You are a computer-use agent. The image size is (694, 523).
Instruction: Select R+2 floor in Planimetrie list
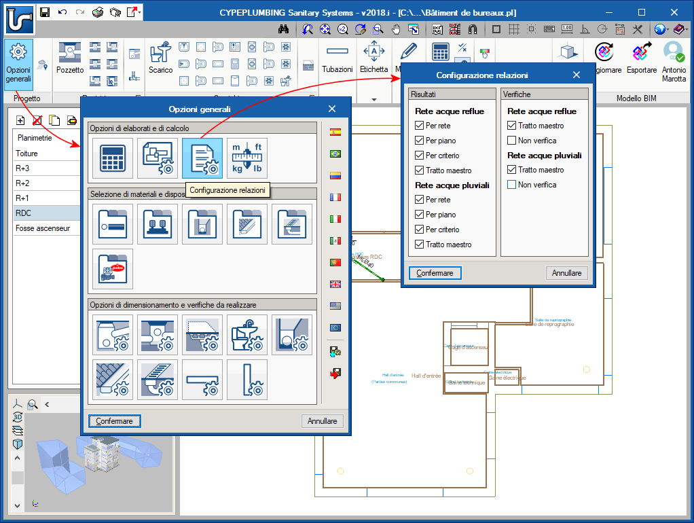pyautogui.click(x=46, y=183)
